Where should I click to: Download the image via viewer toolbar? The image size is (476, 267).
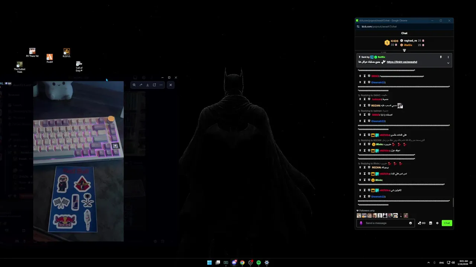pos(148,85)
